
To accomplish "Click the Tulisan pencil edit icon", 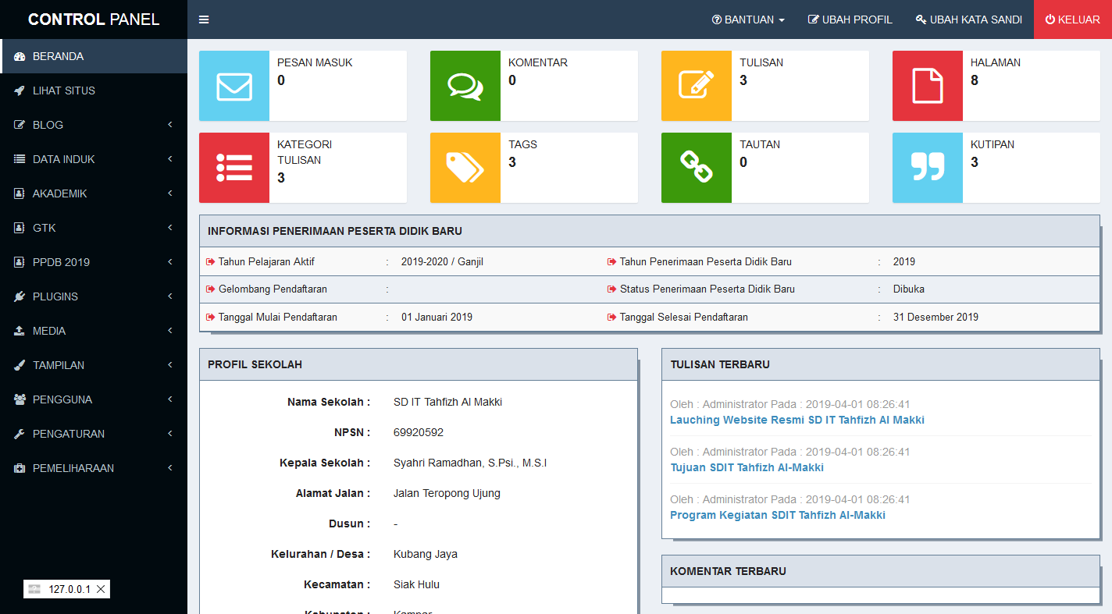I will (697, 86).
